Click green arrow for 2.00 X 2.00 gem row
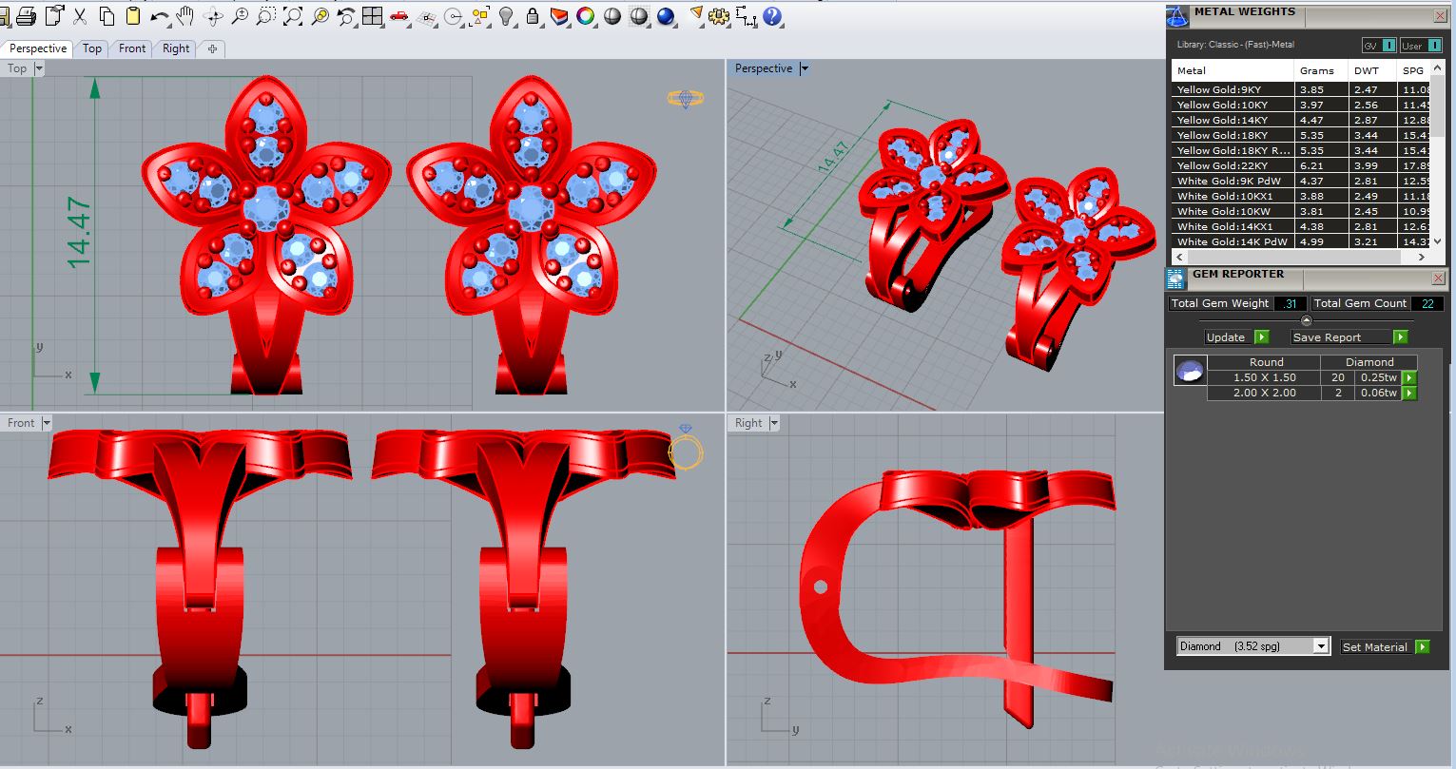This screenshot has width=1456, height=769. (x=1409, y=393)
